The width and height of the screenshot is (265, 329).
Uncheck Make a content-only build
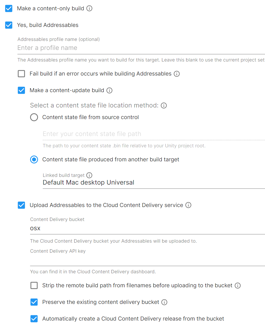pos(8,8)
